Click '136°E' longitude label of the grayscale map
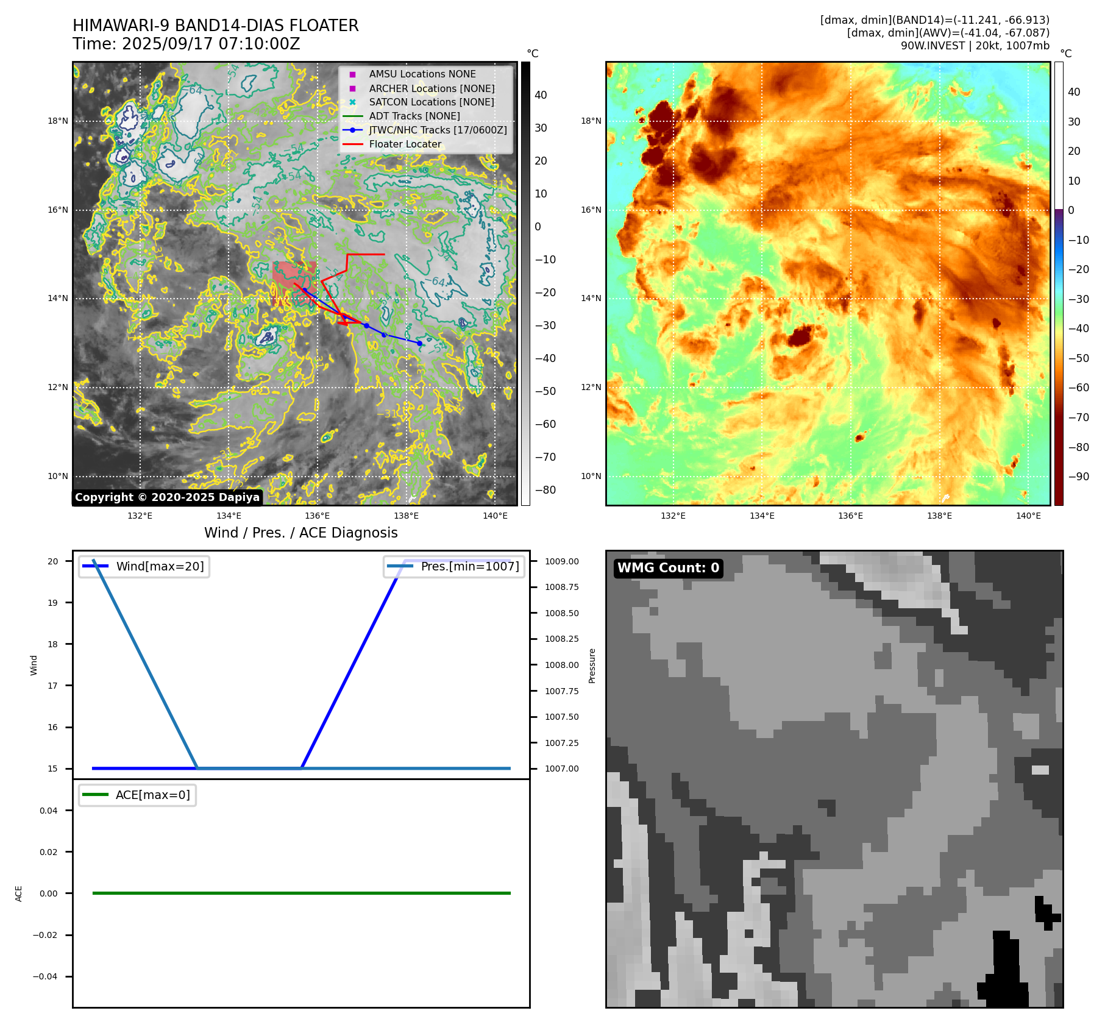 pos(318,516)
